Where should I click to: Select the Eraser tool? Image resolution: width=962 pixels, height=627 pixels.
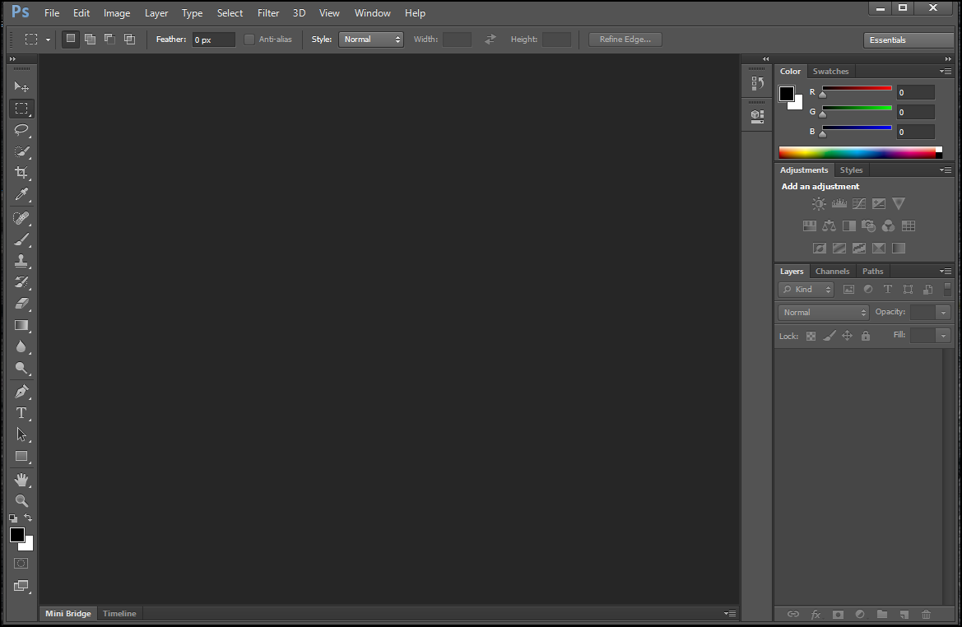coord(21,304)
